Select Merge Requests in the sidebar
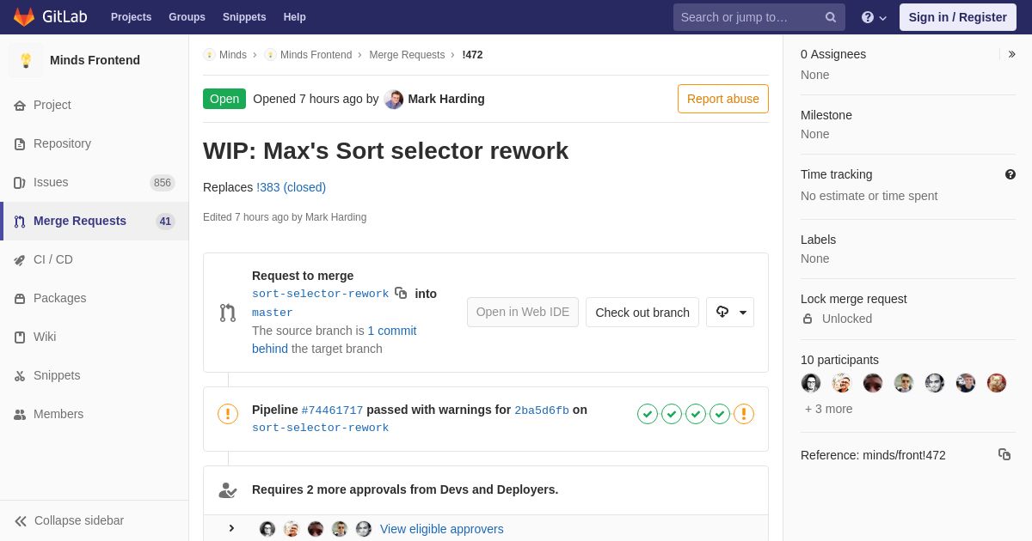 (x=95, y=221)
